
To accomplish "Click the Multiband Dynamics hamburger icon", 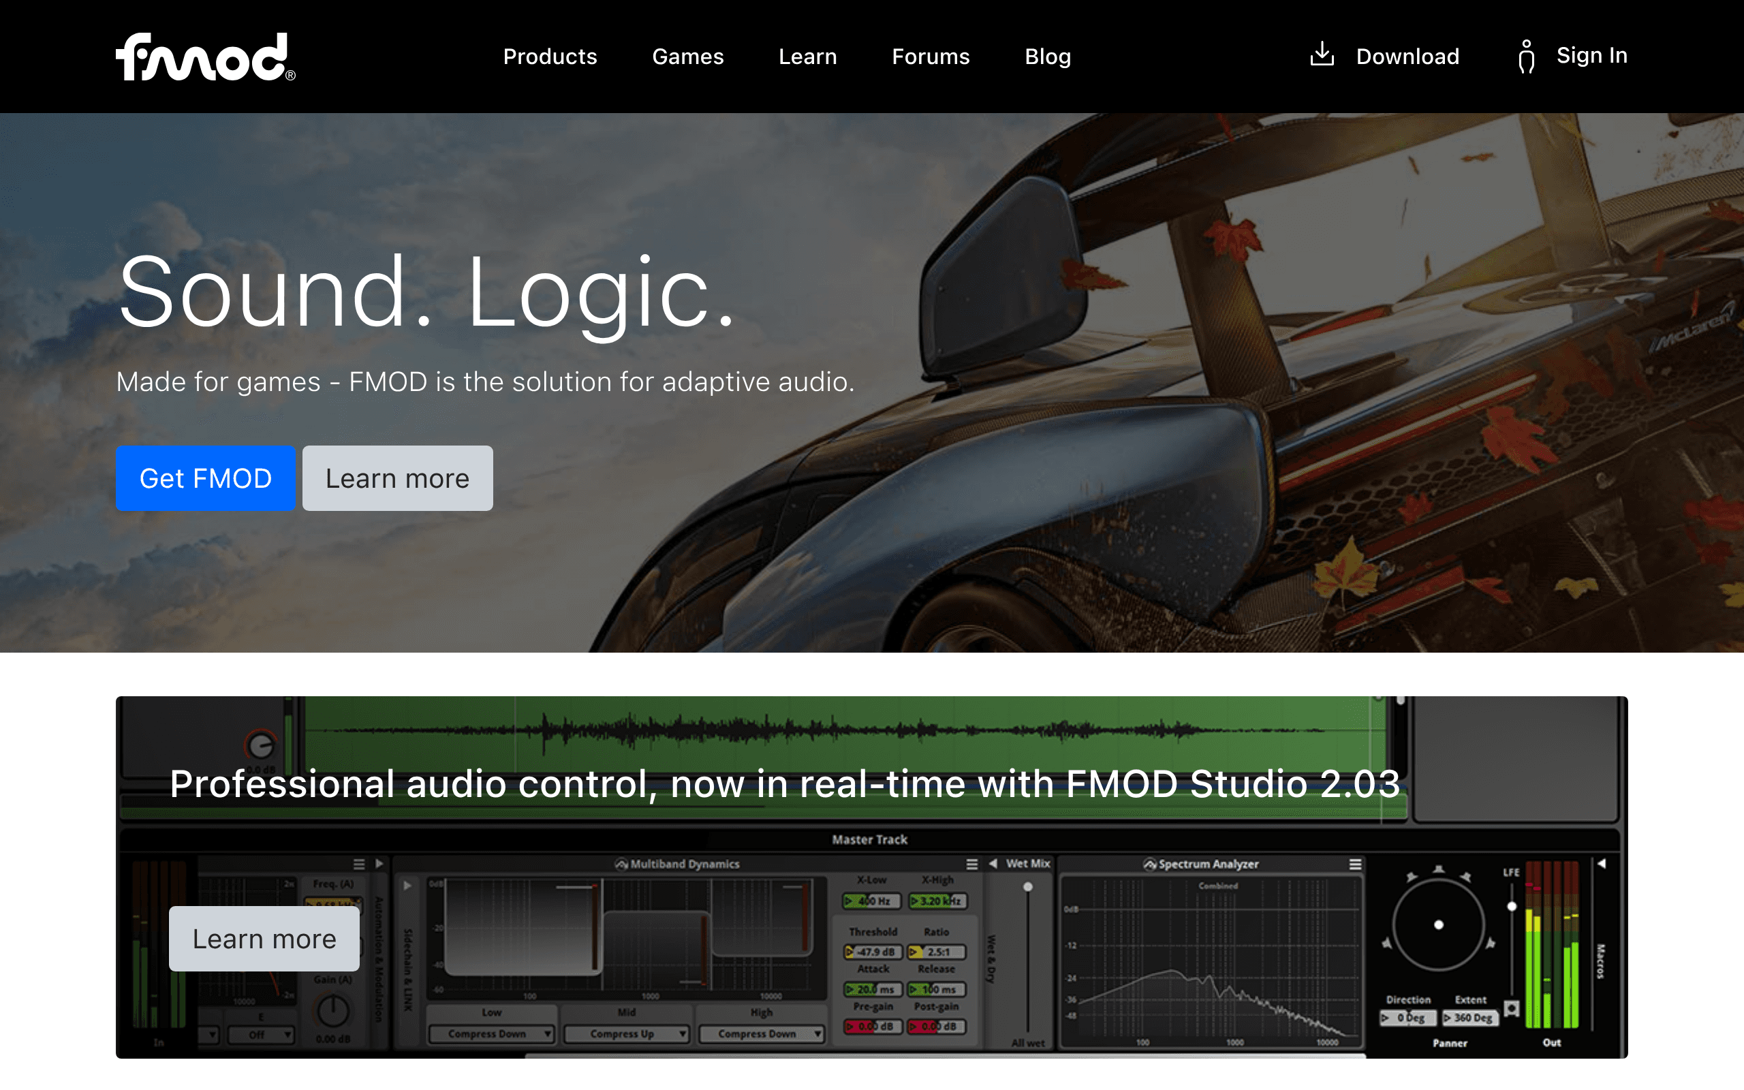I will tap(971, 864).
